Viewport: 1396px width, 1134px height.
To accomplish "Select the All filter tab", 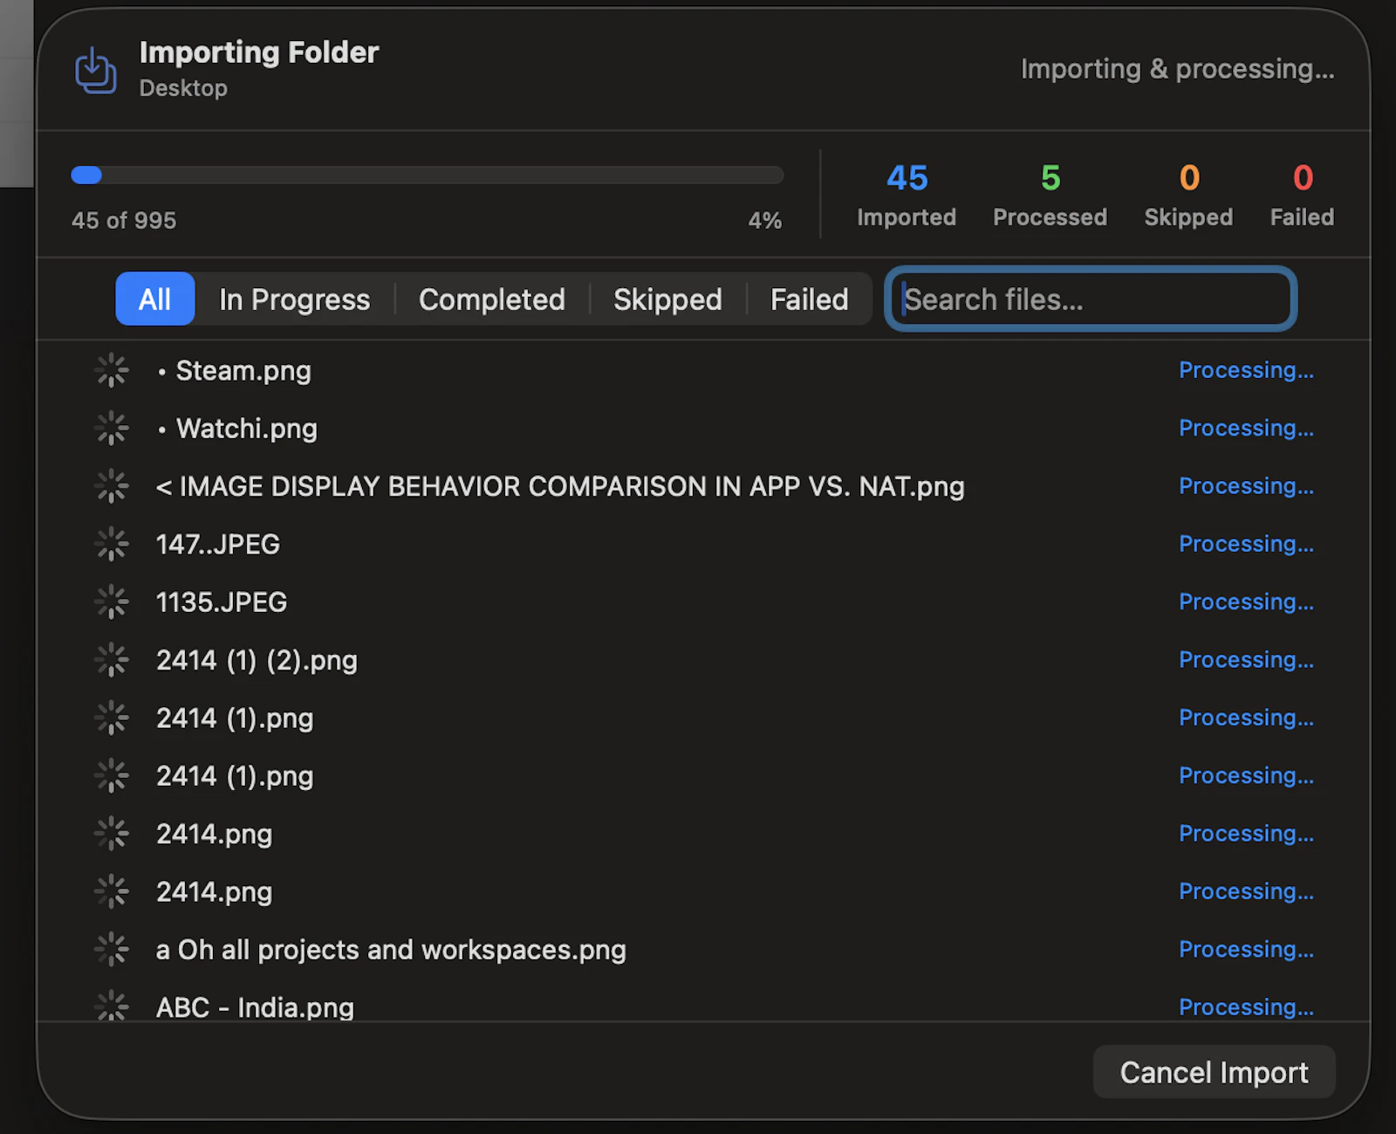I will 155,299.
